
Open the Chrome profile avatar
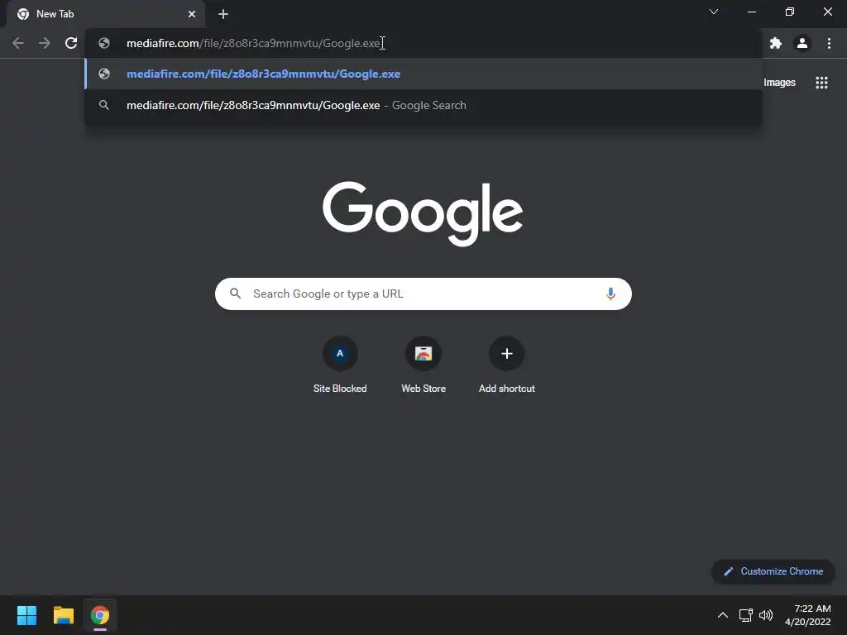(802, 43)
